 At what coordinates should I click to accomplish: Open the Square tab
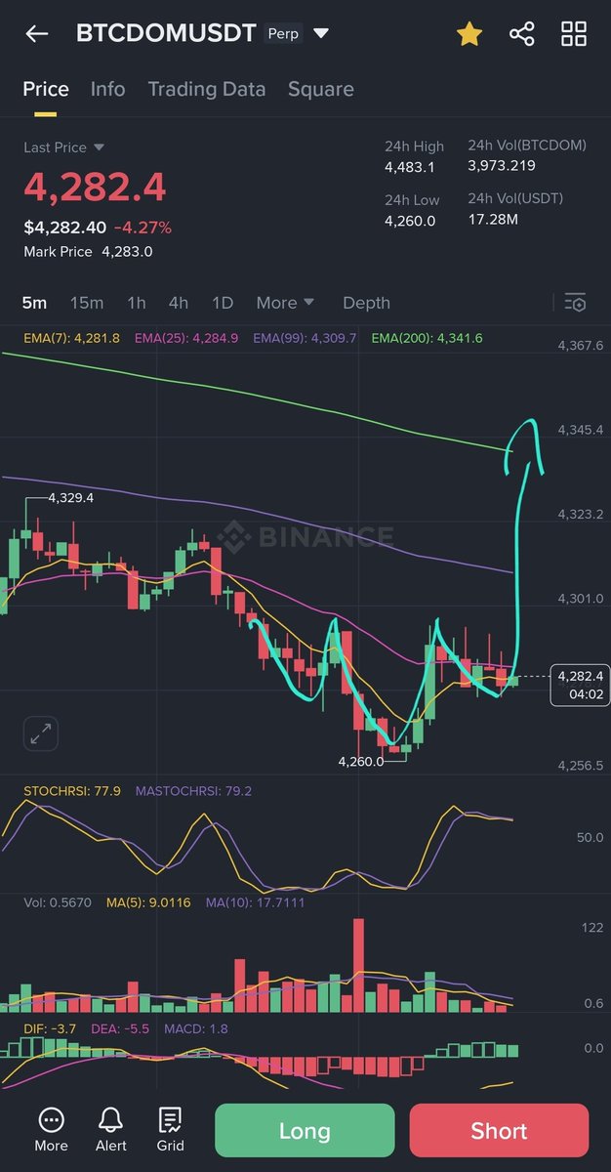tap(320, 89)
